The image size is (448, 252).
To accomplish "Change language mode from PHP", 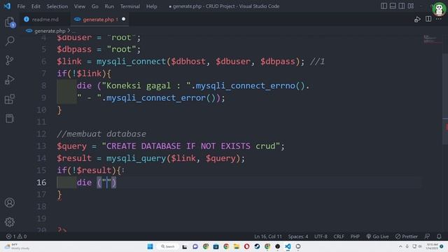I will [x=355, y=237].
